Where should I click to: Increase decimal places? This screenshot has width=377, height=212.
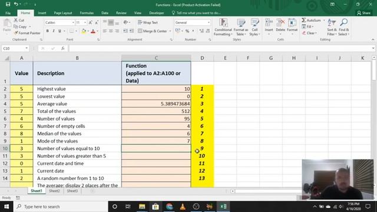point(201,31)
